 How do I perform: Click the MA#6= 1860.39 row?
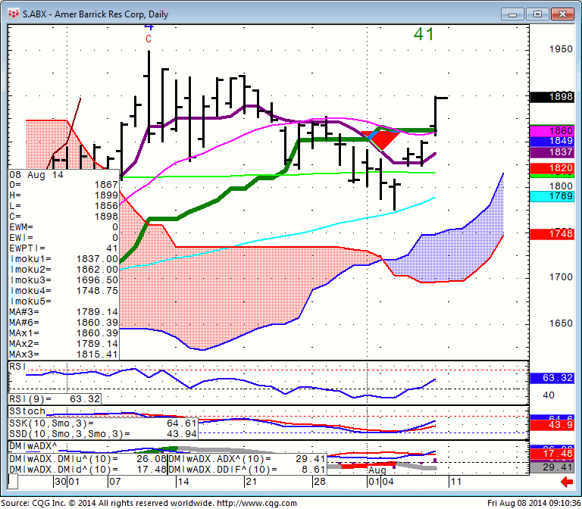pos(64,323)
